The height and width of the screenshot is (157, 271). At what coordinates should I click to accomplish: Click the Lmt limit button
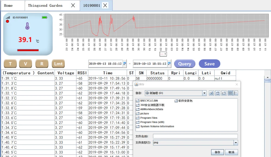[x=58, y=64]
